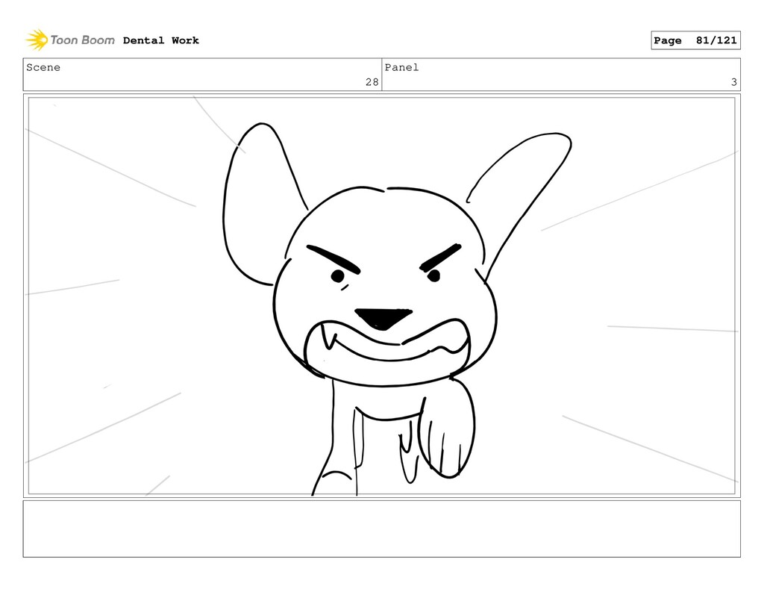Click the angry dog storyboard drawing

point(381,296)
